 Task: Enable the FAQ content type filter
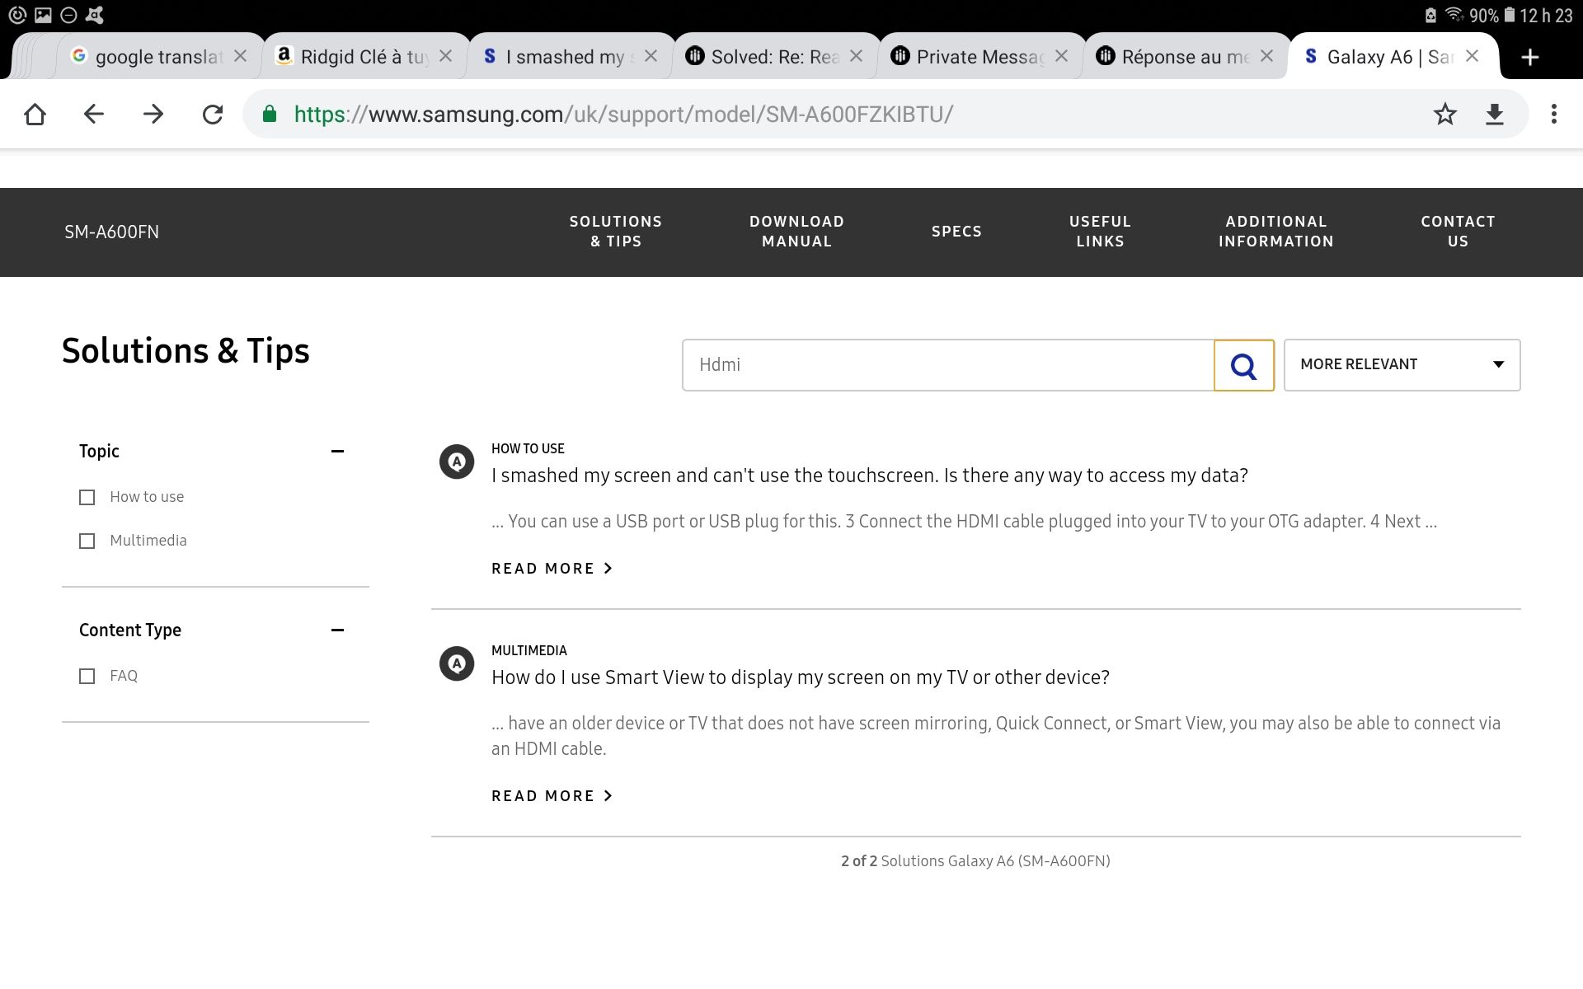click(87, 676)
